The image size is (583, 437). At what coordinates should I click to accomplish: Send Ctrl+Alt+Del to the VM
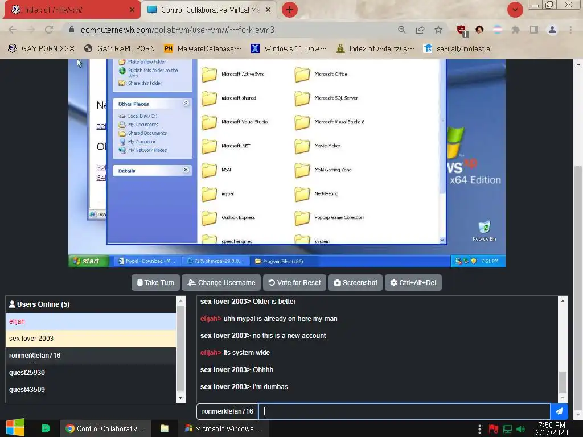[413, 282]
